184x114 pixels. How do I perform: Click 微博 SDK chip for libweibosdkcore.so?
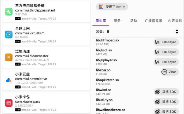click(166, 112)
